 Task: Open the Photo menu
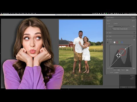(19, 13)
